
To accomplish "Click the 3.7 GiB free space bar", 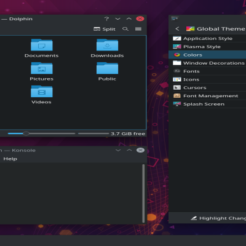I will [93, 133].
